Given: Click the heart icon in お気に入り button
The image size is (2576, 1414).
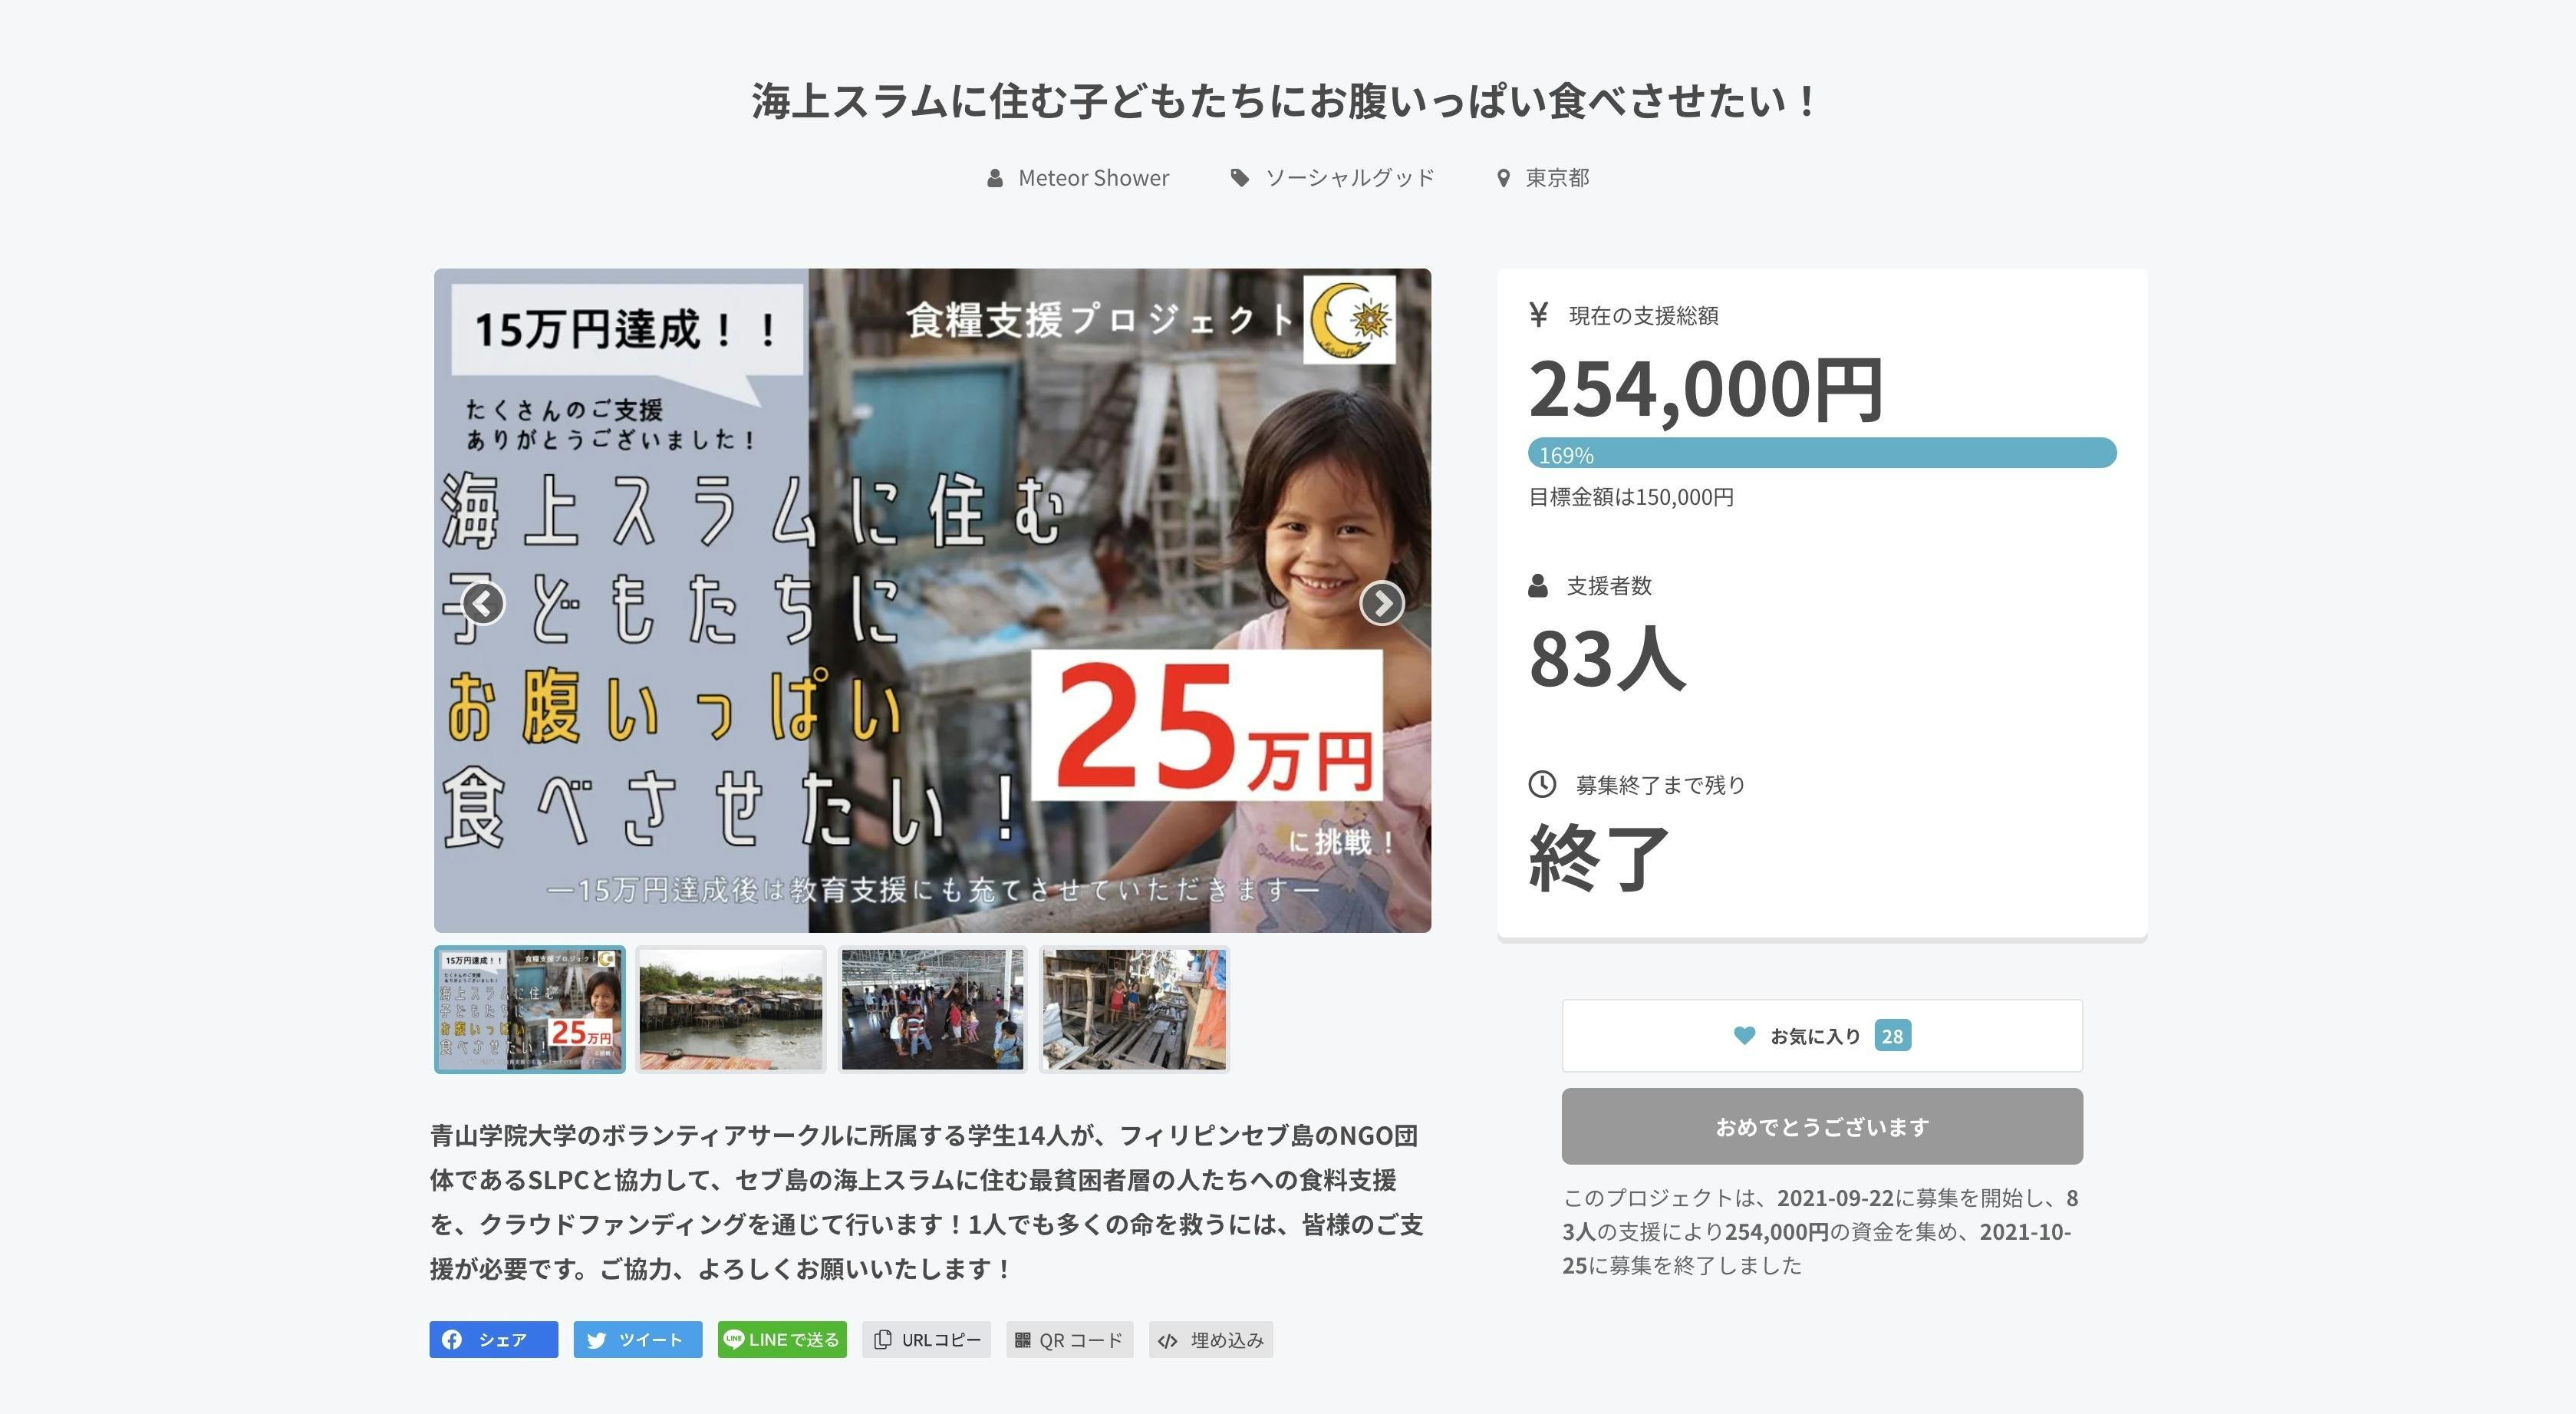Looking at the screenshot, I should click(1744, 1035).
